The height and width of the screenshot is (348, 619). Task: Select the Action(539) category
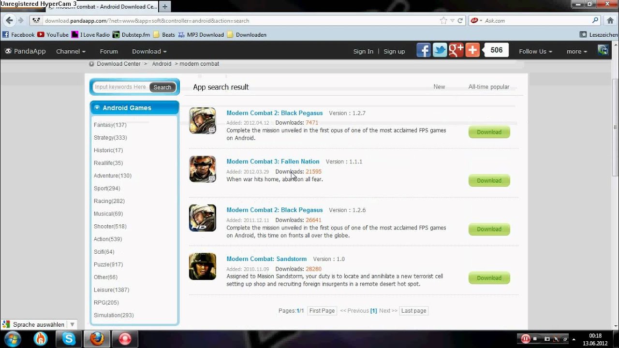107,239
